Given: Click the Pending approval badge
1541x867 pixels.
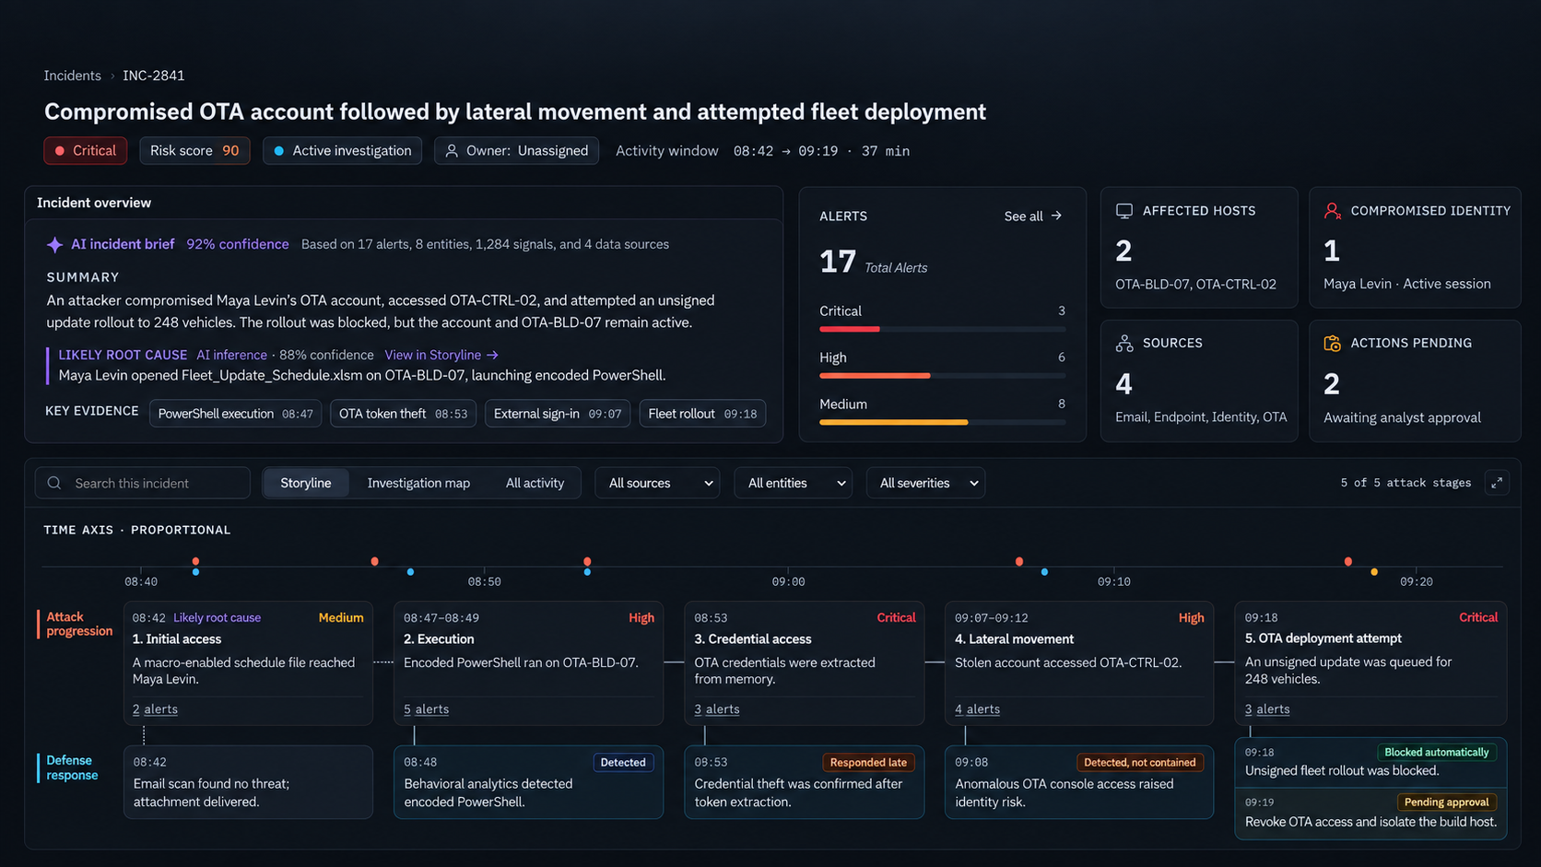Looking at the screenshot, I should (1446, 803).
